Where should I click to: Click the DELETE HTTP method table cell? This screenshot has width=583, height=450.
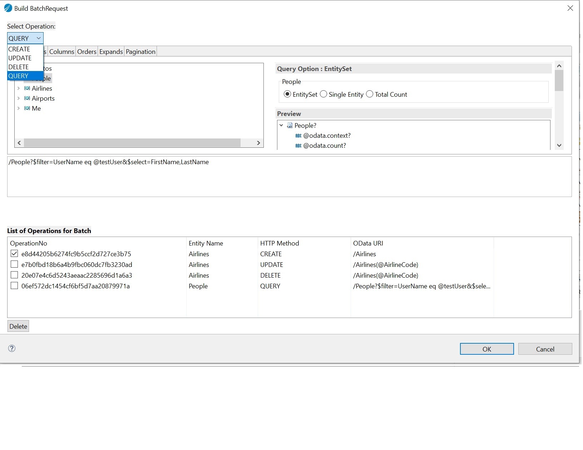270,275
